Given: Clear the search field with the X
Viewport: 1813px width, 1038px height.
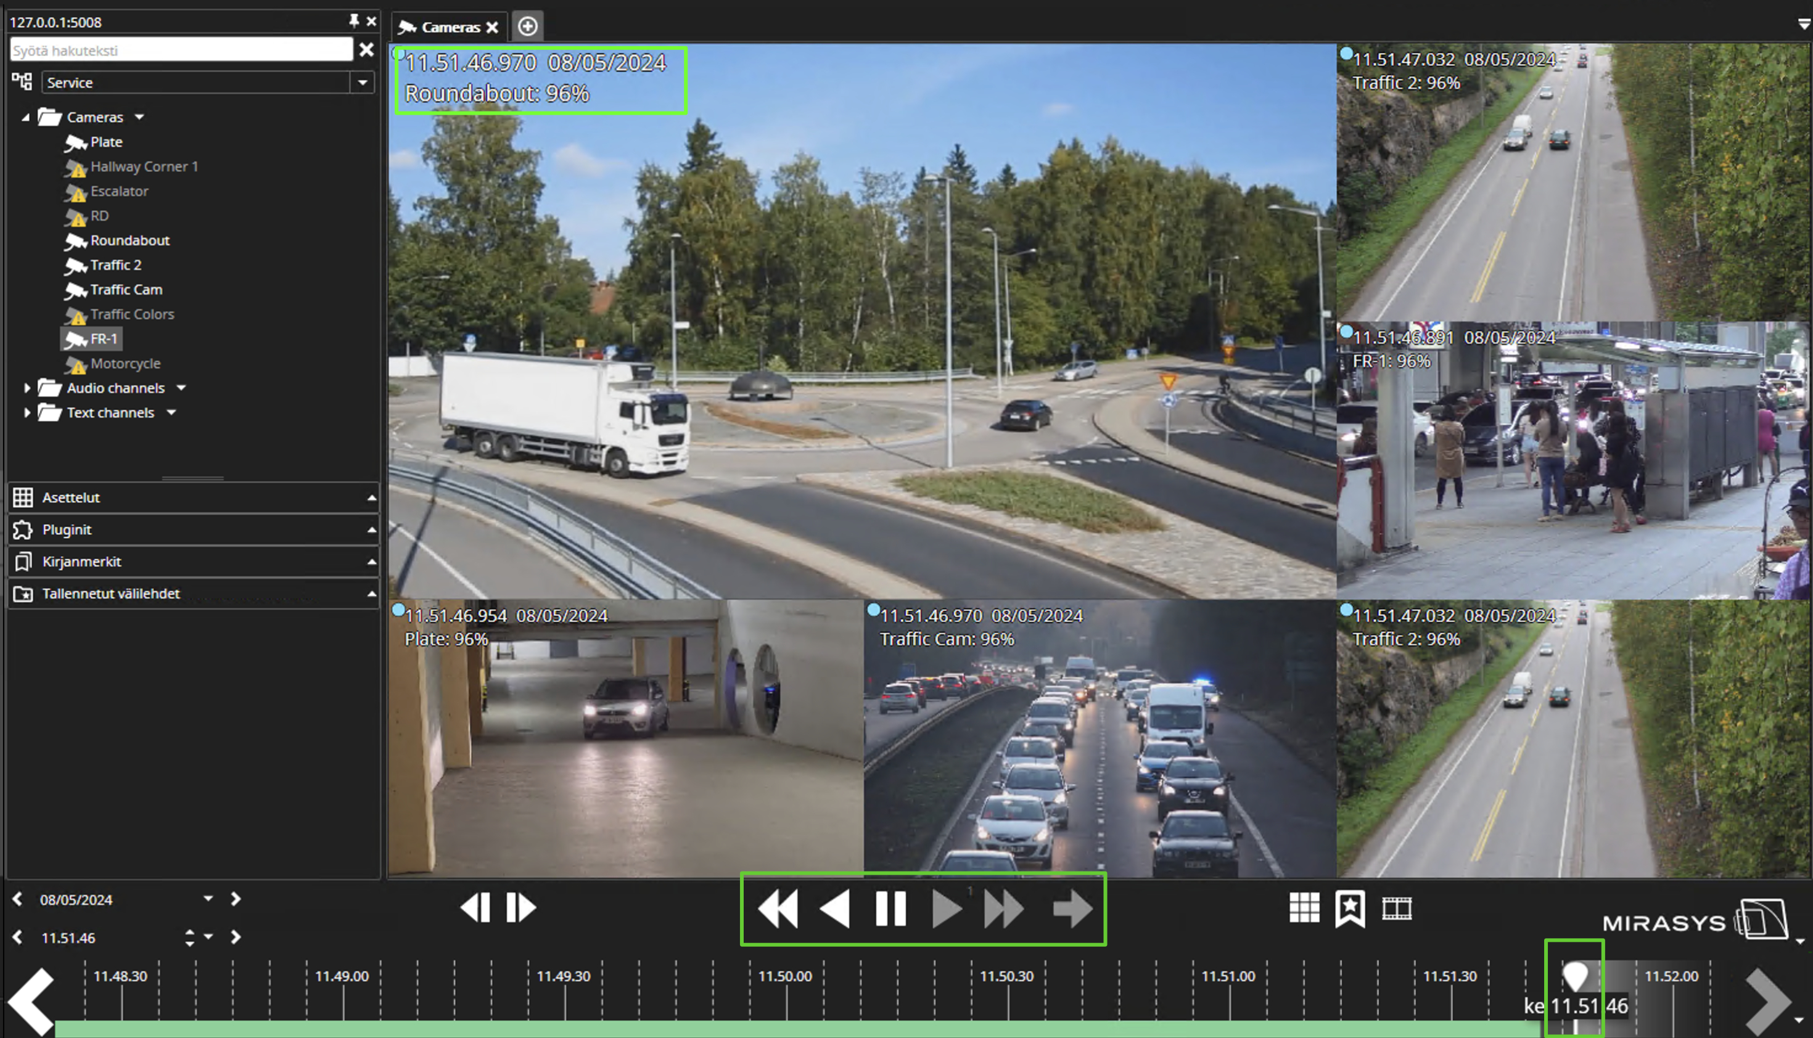Looking at the screenshot, I should [366, 50].
